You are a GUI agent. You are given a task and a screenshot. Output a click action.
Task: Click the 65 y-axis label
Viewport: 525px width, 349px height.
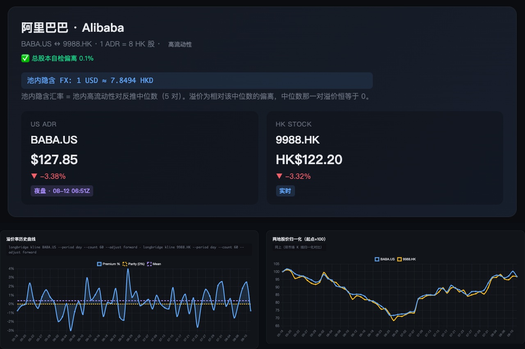(x=277, y=326)
